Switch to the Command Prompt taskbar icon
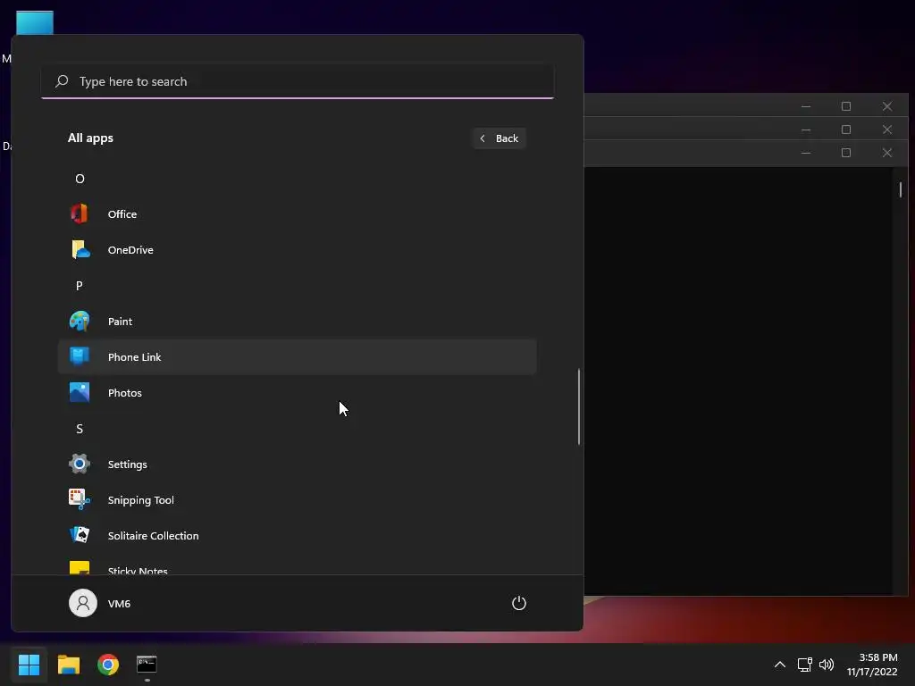The image size is (915, 686). coord(147,665)
